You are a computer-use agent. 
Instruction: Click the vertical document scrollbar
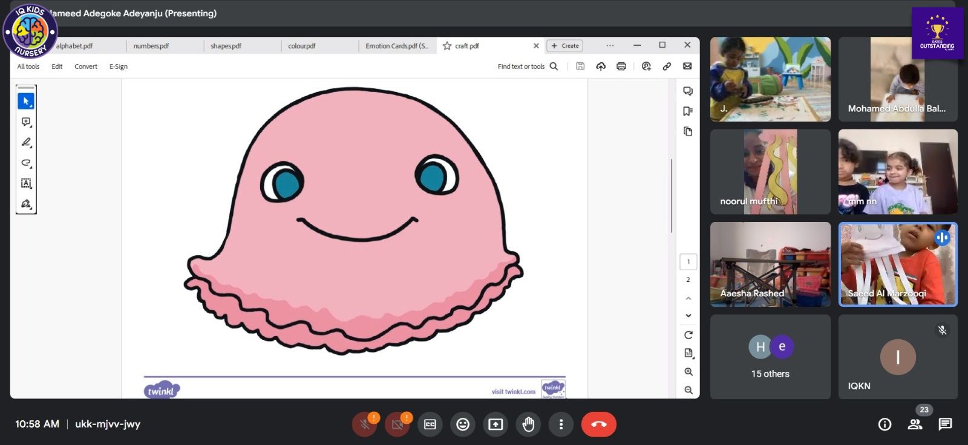pos(672,195)
